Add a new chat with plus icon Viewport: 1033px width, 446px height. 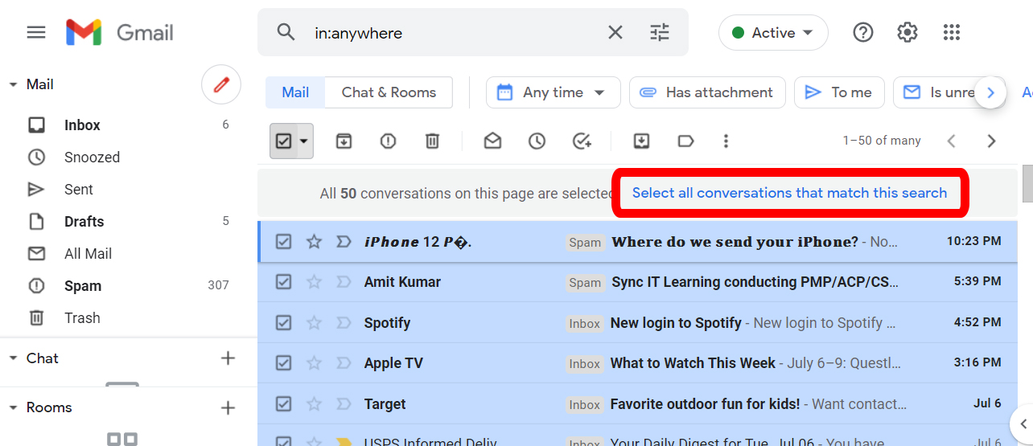point(228,358)
